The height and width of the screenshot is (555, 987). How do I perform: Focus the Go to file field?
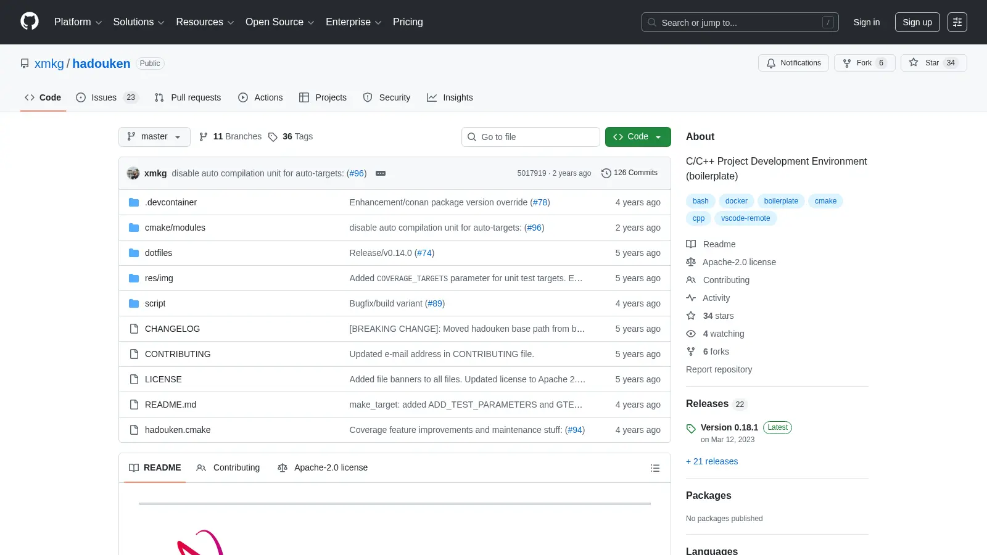(x=531, y=137)
